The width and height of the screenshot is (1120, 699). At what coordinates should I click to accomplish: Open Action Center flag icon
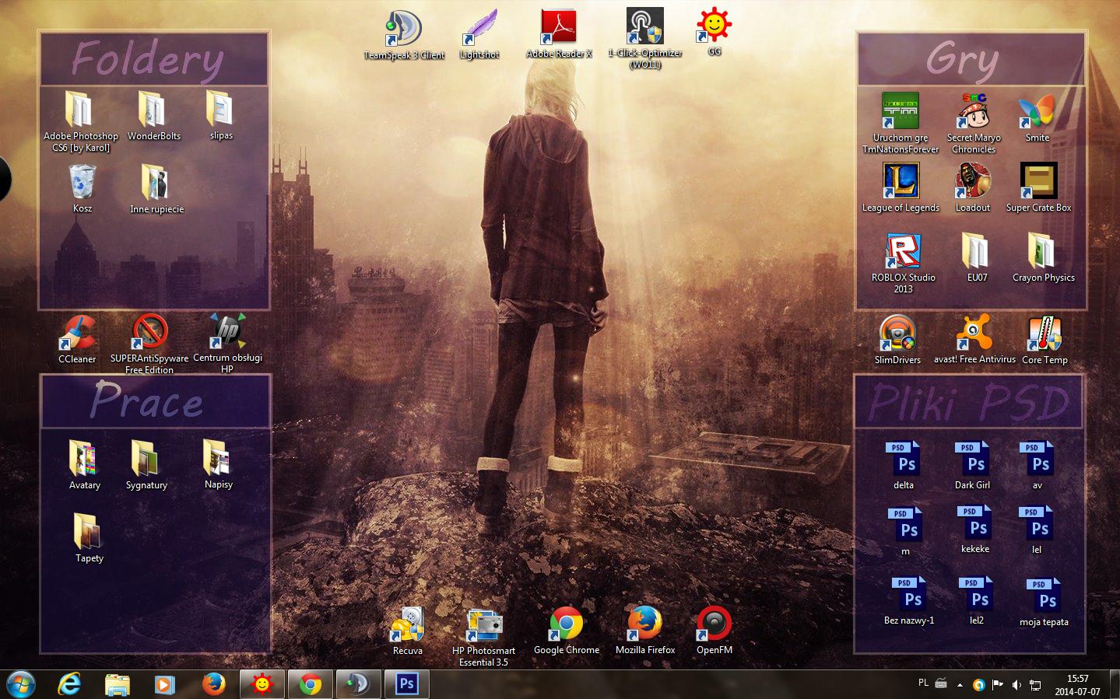coord(997,685)
